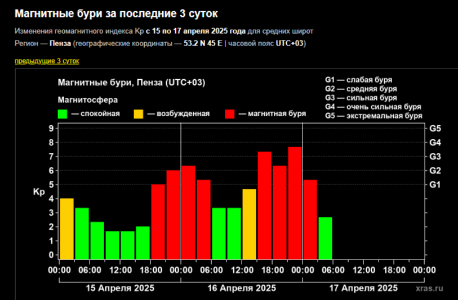Select the red bar on 17 April

tap(310, 220)
